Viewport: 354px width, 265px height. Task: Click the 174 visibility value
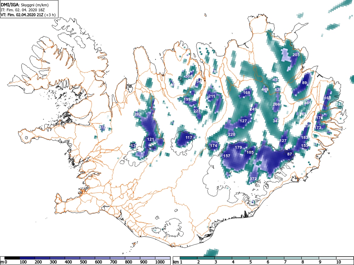[x=213, y=146]
